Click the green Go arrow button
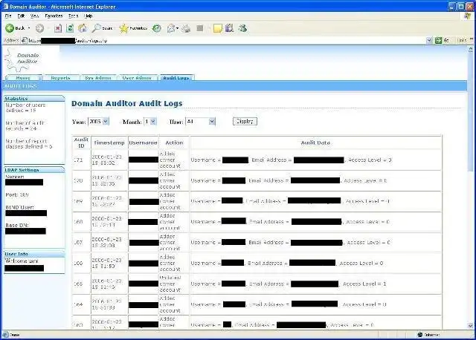The image size is (476, 340). point(442,40)
